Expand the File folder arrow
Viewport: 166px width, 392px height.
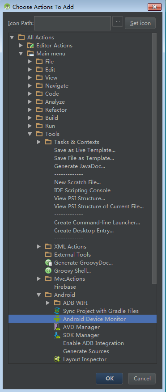30,61
